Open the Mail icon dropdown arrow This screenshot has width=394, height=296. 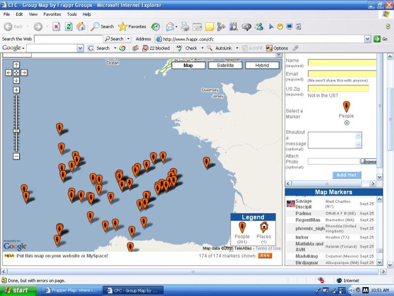(x=176, y=27)
